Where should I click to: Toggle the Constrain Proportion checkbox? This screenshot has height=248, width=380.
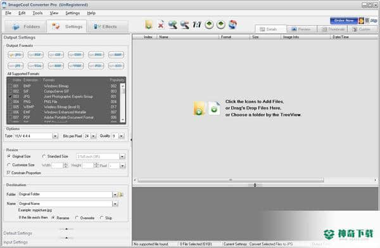(x=8, y=173)
